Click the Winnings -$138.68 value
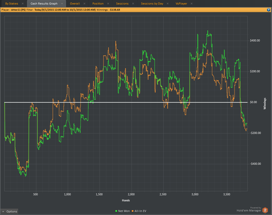The image size is (272, 215). click(115, 10)
